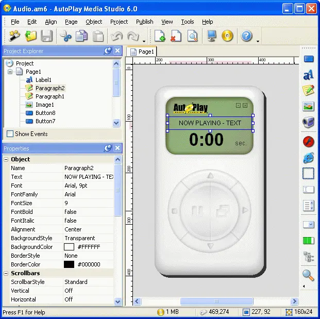Click the Remove Page toolbar icon
Screen dimensions: 320x319
point(176,36)
